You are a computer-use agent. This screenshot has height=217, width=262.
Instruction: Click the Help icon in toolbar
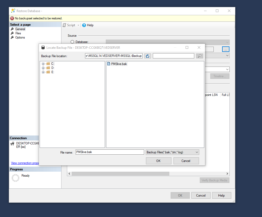tap(84, 25)
